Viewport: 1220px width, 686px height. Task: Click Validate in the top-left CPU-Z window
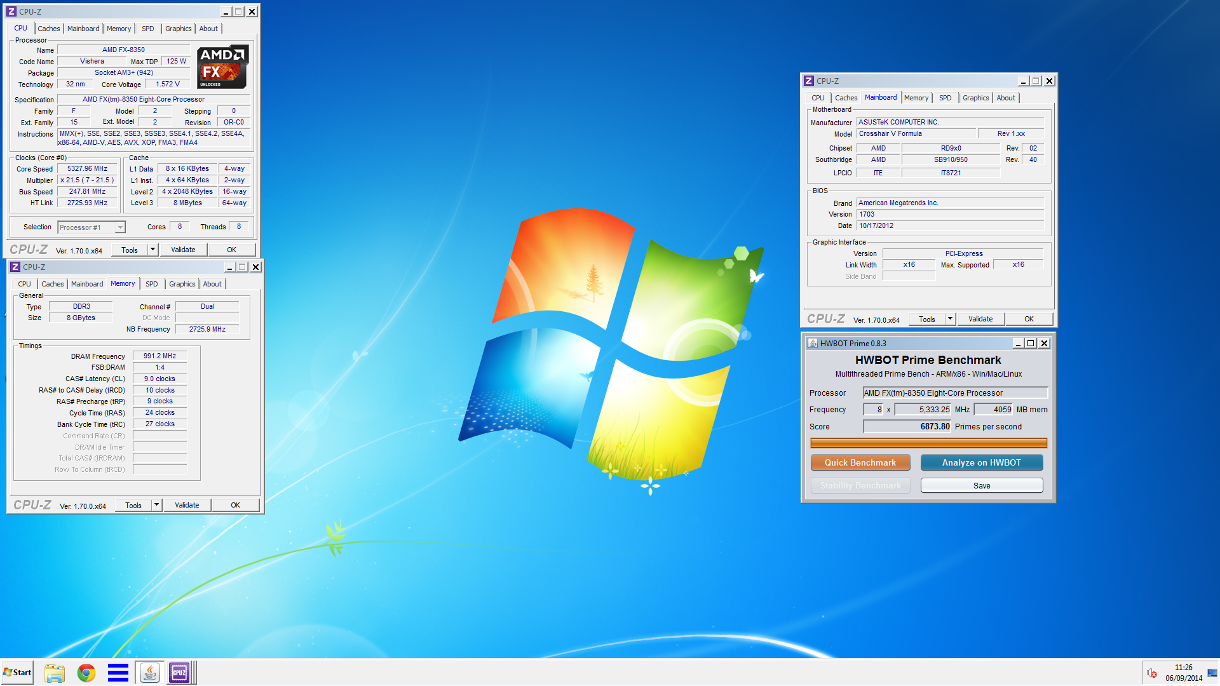(183, 250)
